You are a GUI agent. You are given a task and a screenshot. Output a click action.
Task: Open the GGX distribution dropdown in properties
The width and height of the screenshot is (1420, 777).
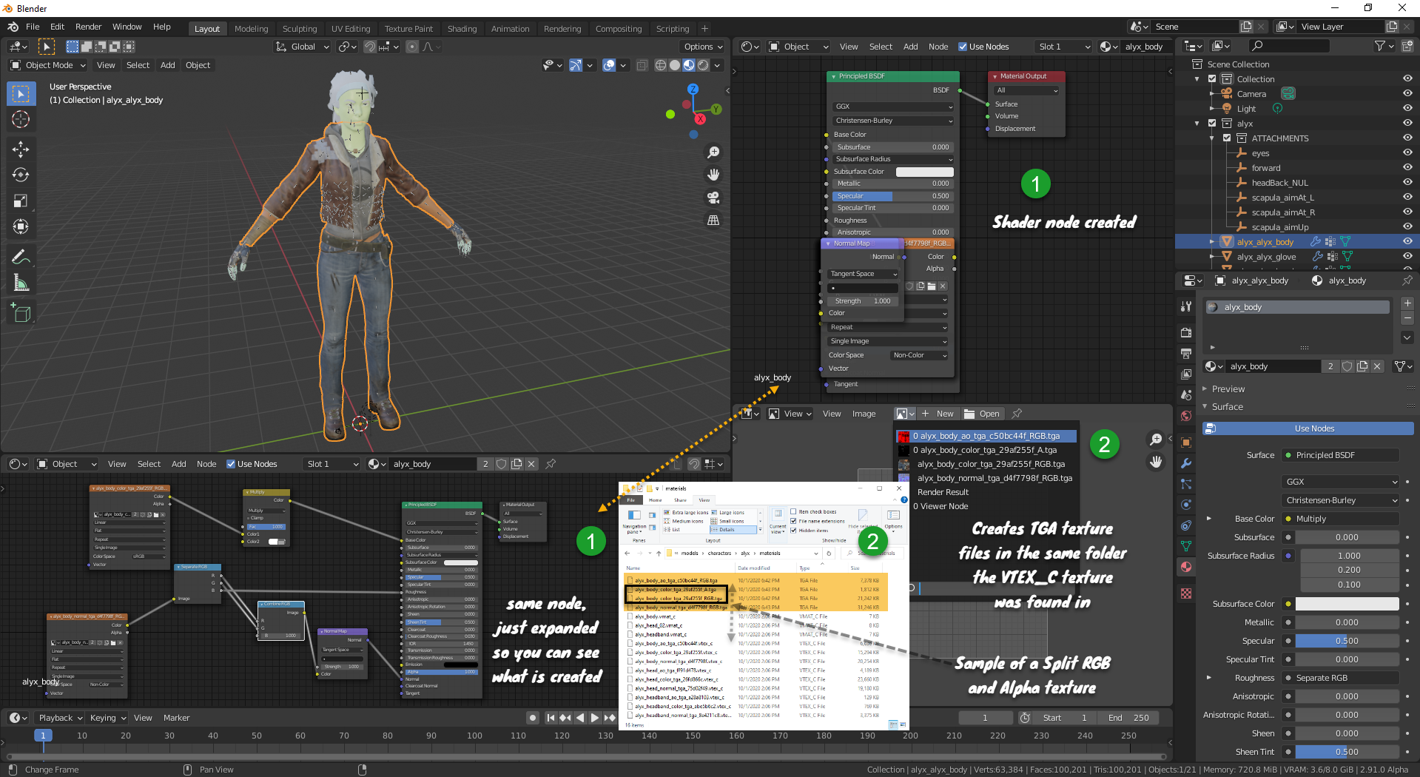(1341, 482)
